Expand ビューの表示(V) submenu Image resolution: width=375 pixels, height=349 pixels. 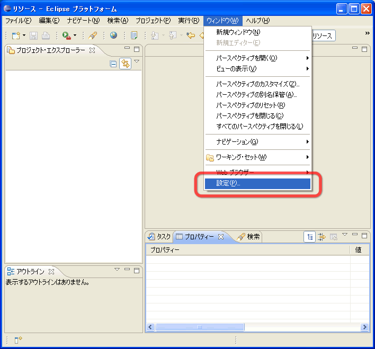258,69
